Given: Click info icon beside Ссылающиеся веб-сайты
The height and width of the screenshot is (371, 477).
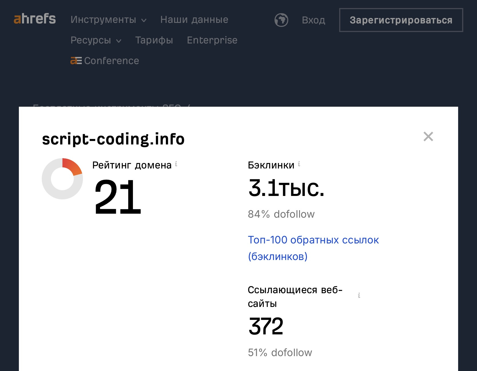Looking at the screenshot, I should point(359,295).
